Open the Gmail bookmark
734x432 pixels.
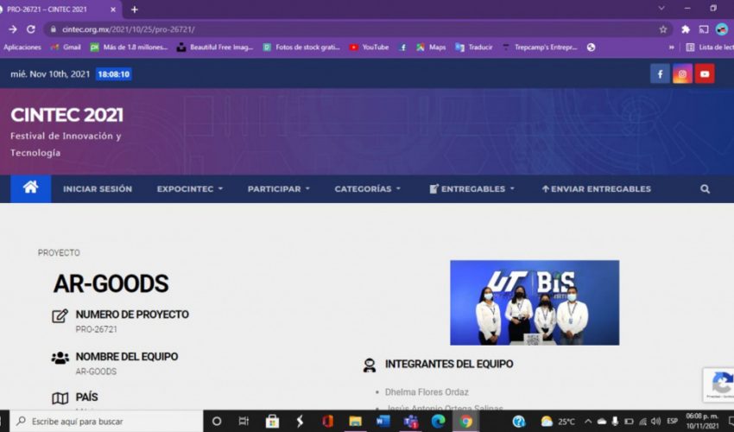[x=66, y=48]
